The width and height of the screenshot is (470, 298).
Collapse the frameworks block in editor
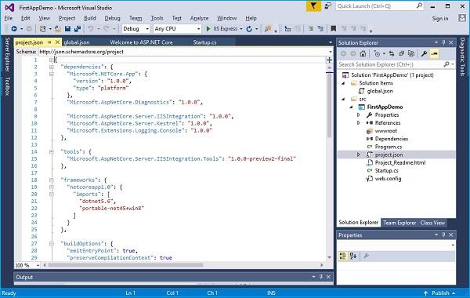point(52,180)
